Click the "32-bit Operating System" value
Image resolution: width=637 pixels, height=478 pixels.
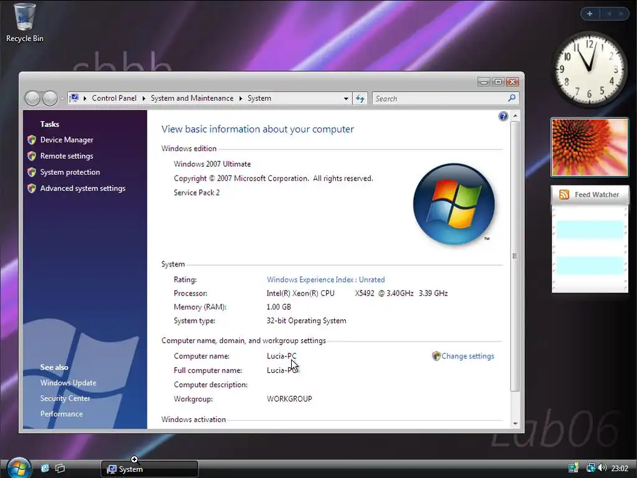click(306, 321)
